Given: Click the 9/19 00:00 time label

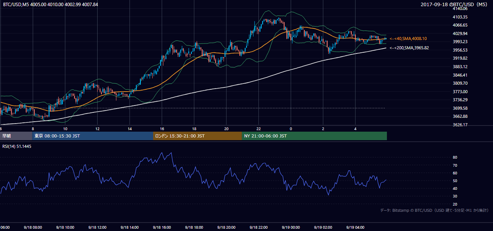Looking at the screenshot, I should [x=290, y=228].
